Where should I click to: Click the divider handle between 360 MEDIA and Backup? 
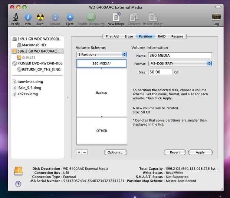[102, 68]
